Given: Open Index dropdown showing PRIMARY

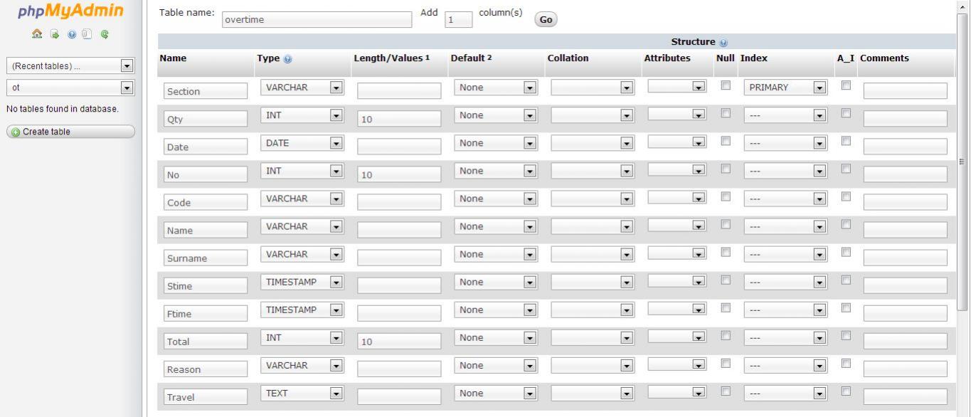Looking at the screenshot, I should coord(785,88).
